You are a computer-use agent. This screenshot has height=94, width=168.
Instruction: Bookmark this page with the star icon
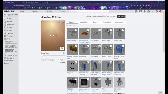(x=132, y=5)
